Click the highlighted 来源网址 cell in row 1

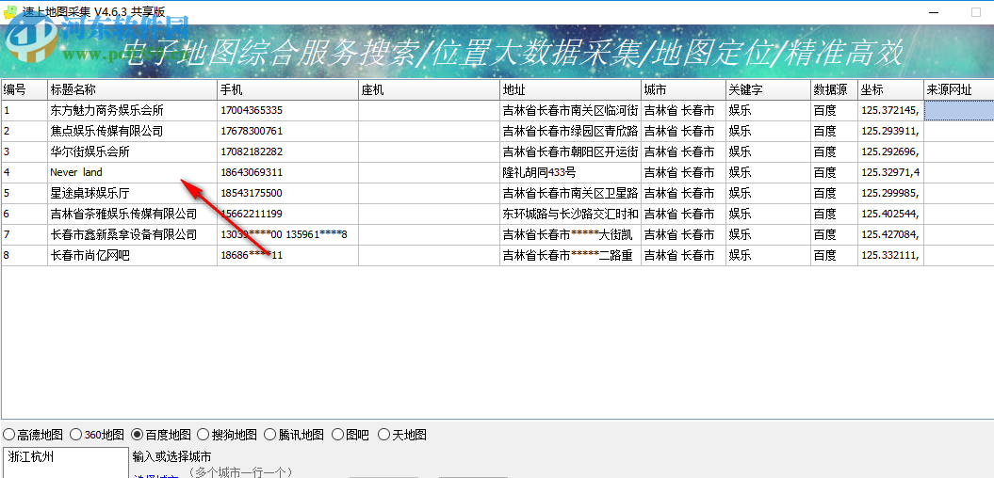[x=959, y=111]
